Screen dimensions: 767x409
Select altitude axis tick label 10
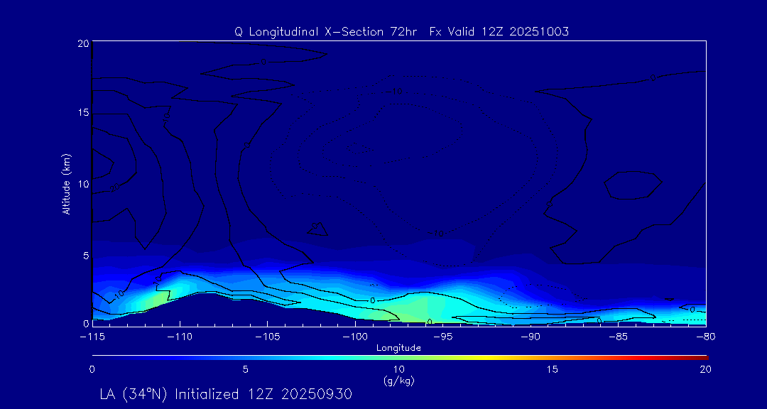(x=83, y=184)
